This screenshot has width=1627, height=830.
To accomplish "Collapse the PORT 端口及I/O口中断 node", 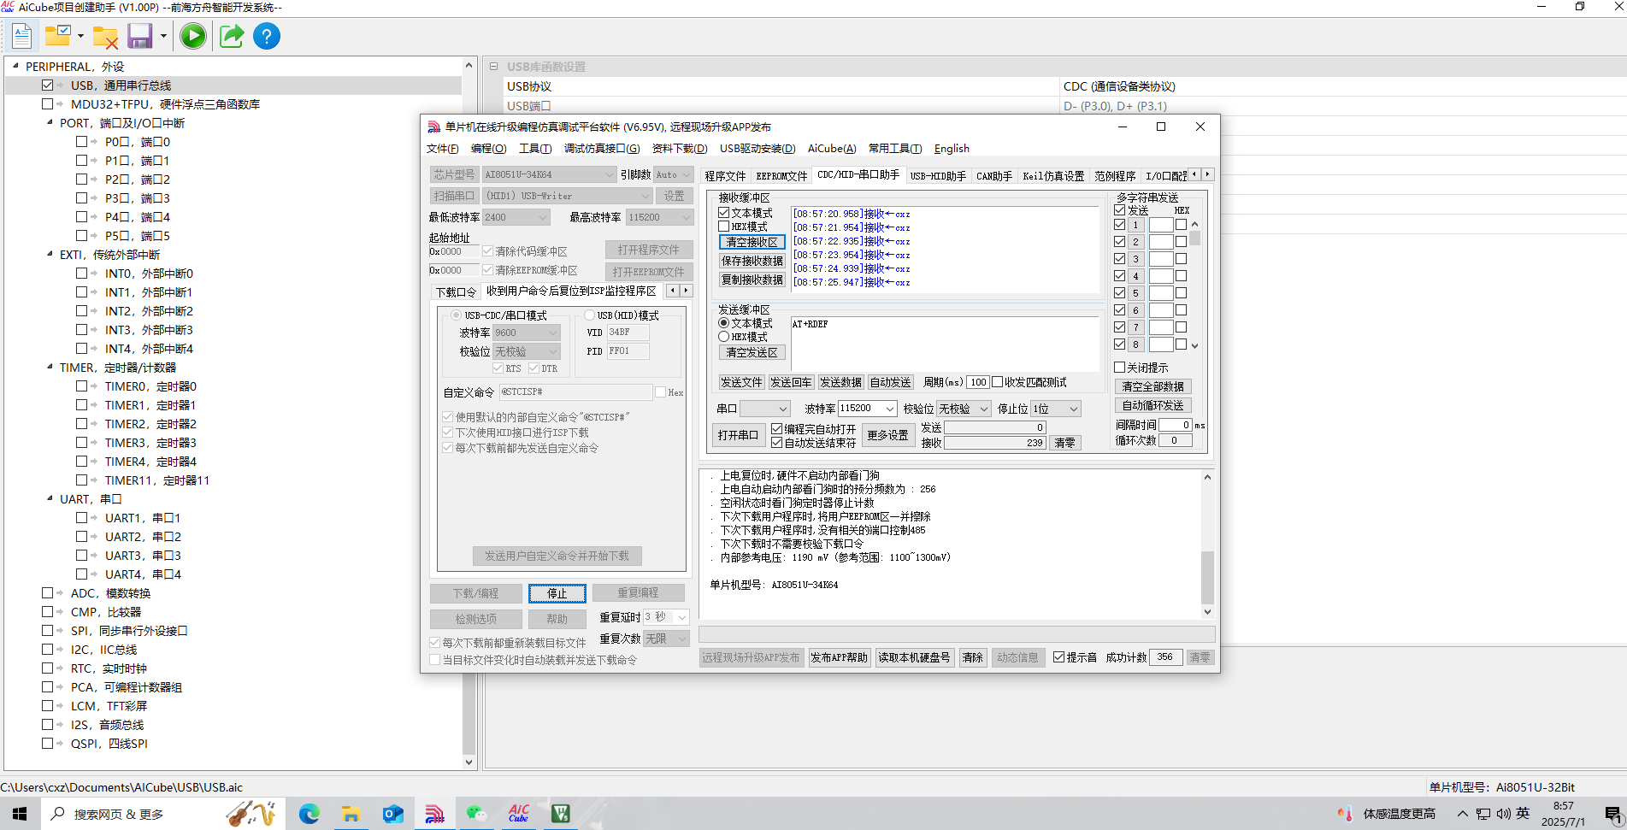I will point(50,122).
